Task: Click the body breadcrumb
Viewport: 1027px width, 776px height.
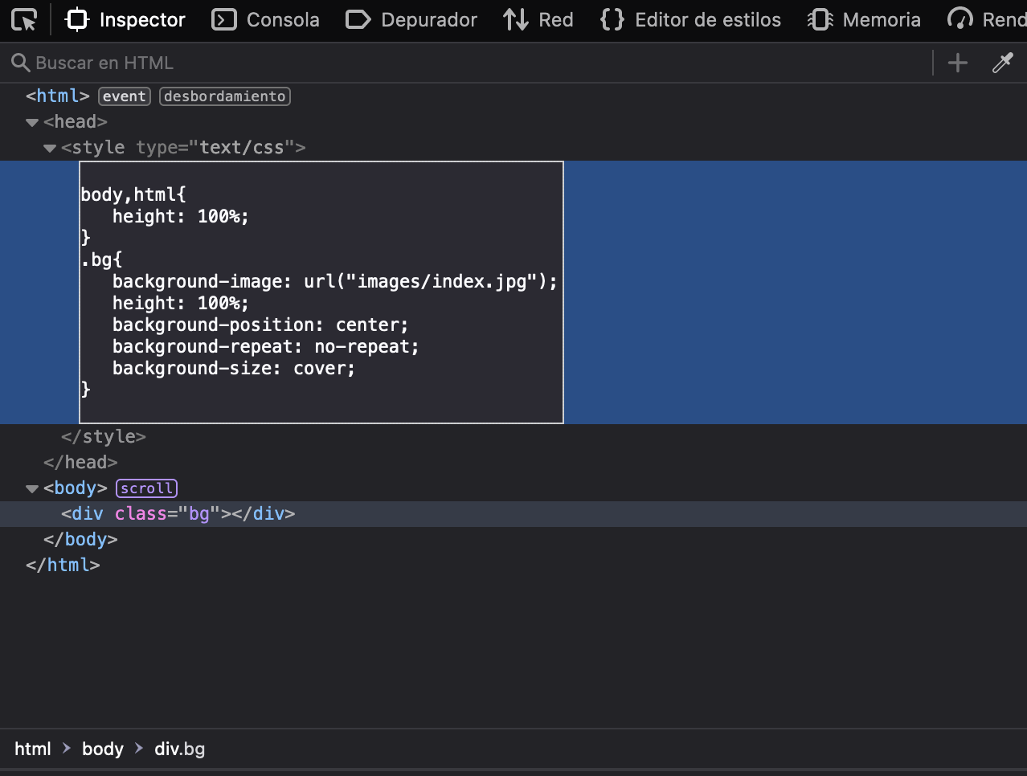Action: [x=103, y=749]
